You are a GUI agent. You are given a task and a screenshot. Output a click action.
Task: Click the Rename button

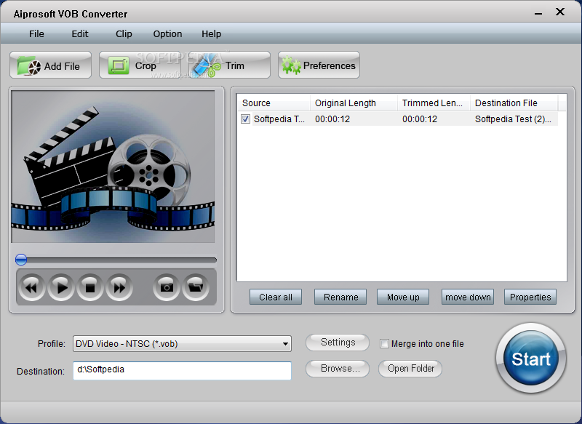[x=340, y=297]
